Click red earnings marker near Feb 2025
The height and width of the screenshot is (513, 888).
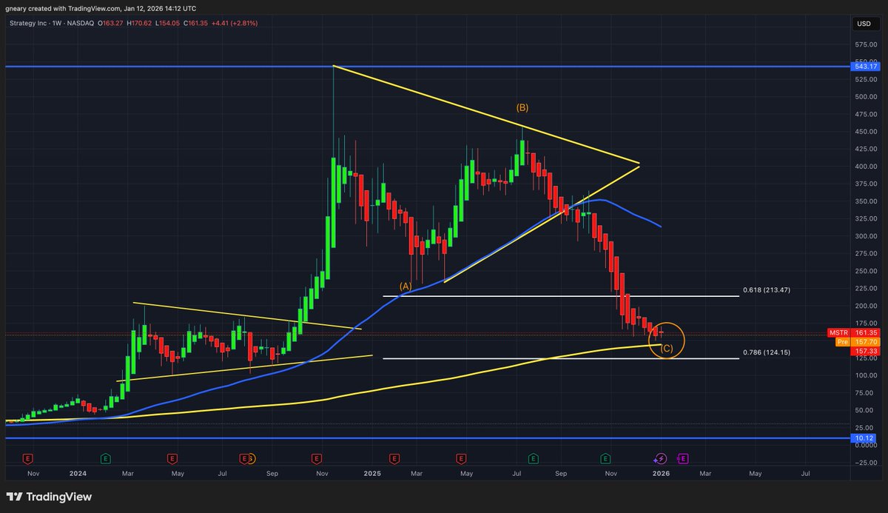click(x=394, y=458)
